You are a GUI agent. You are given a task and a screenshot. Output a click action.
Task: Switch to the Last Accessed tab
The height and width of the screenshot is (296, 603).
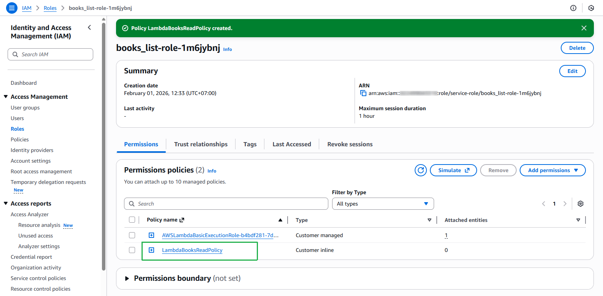(x=292, y=144)
